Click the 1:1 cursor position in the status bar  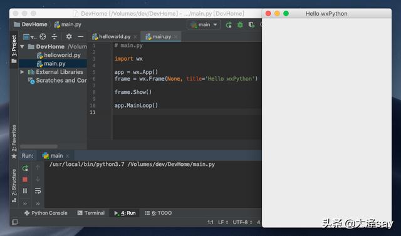point(211,222)
